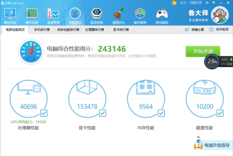Open 论坛 forum link
Image resolution: width=233 pixels, height=156 pixels.
183,3
